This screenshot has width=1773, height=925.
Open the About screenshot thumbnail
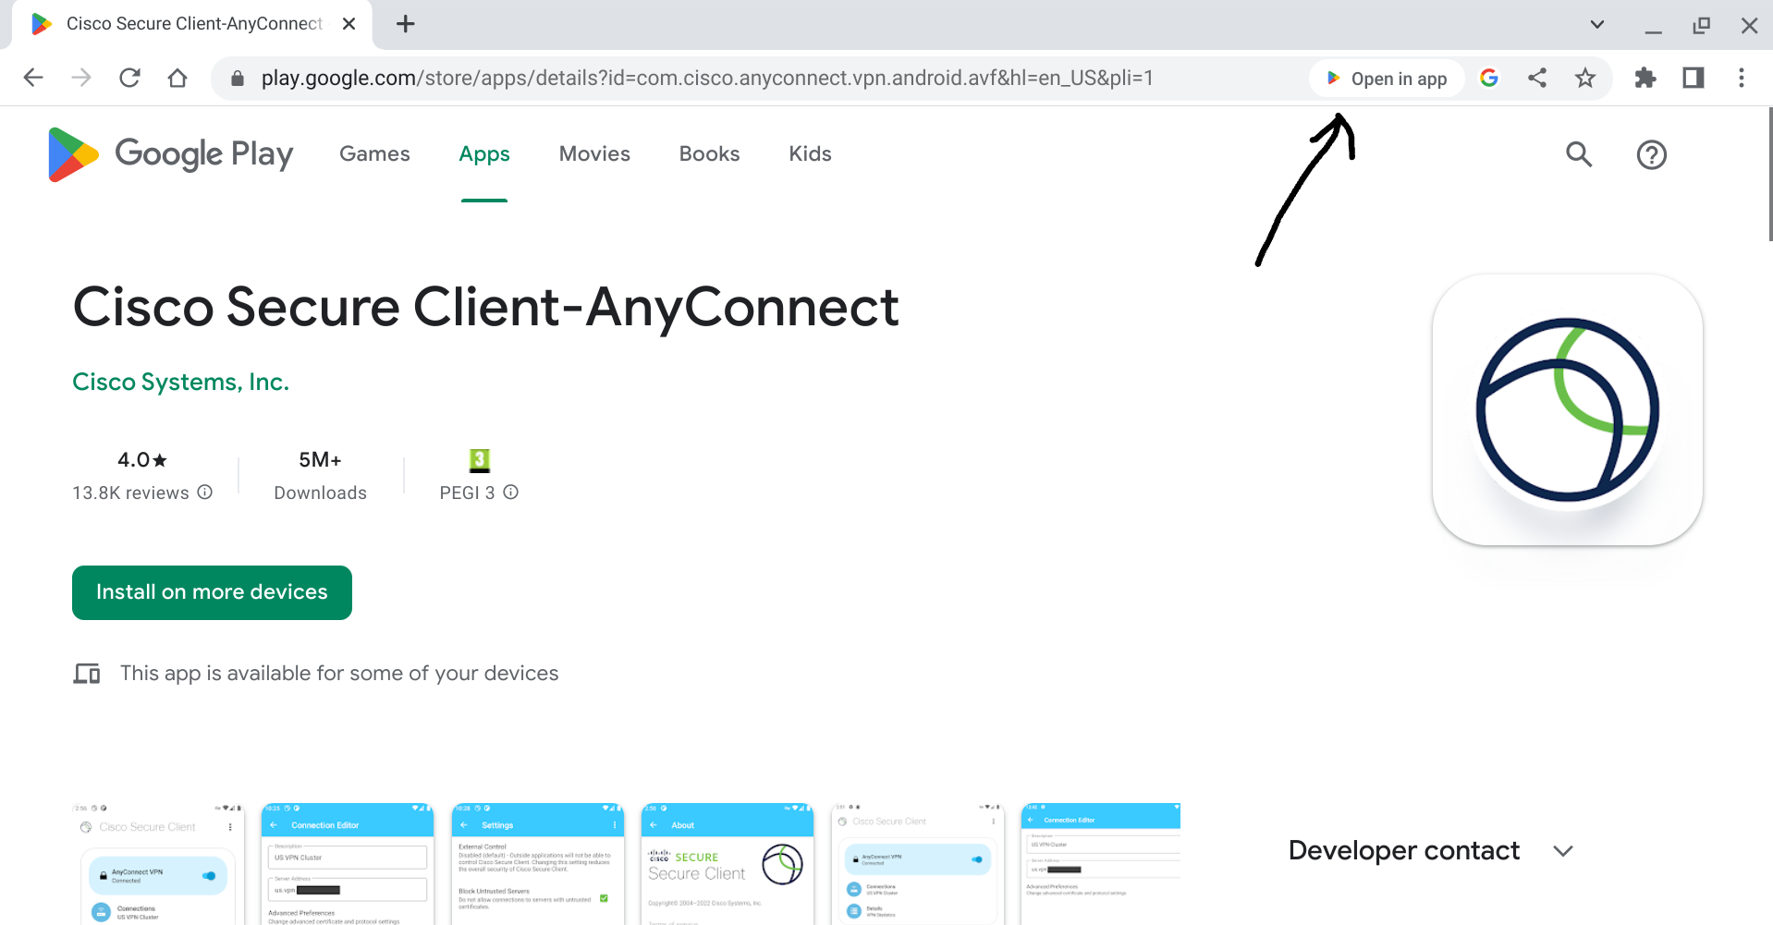pyautogui.click(x=728, y=864)
